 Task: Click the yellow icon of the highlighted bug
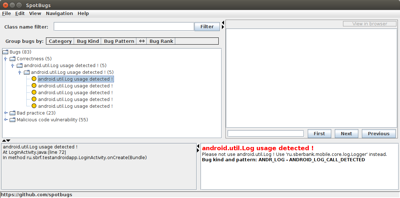click(34, 79)
